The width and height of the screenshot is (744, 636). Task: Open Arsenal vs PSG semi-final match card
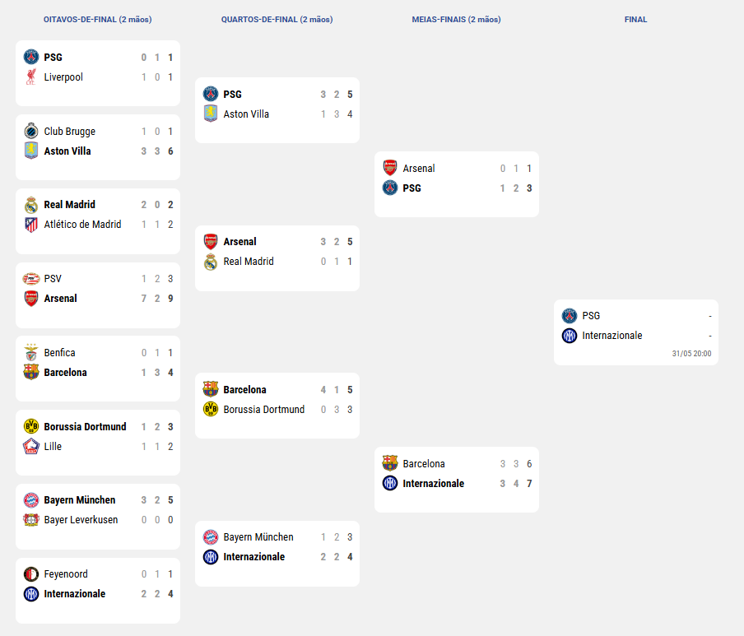pos(457,184)
